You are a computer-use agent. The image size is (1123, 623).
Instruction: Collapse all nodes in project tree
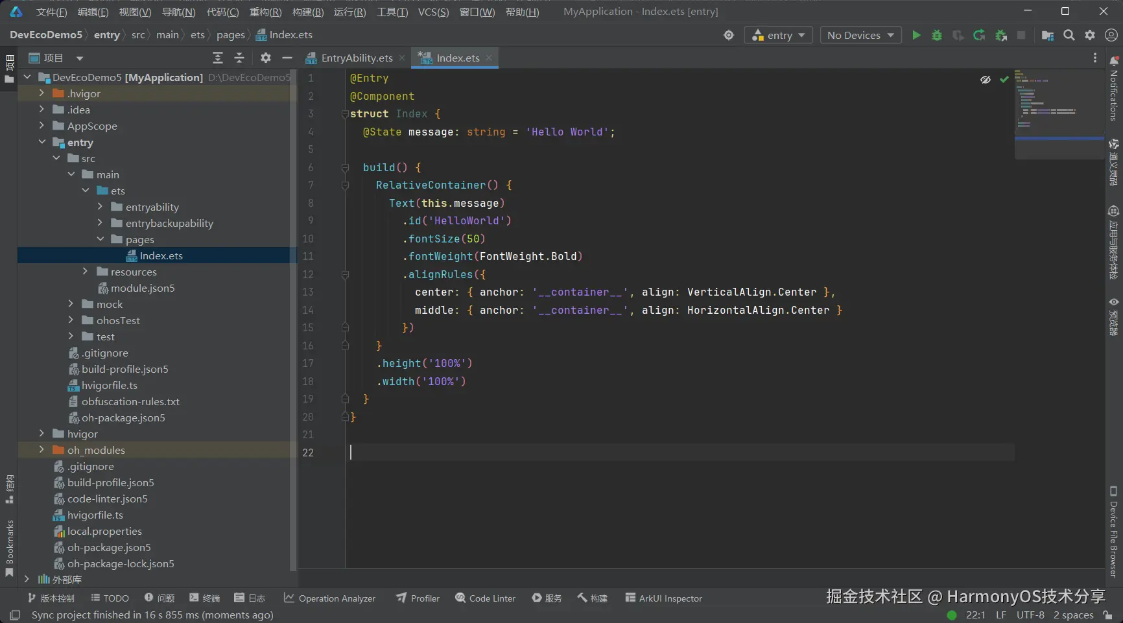239,58
